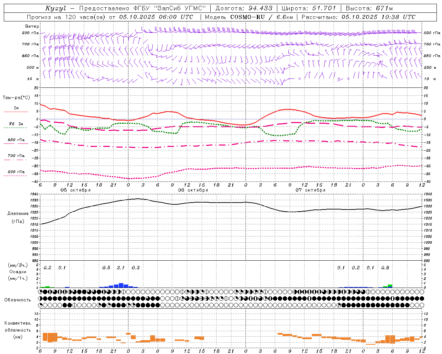Image resolution: width=442 pixels, height=354 pixels.
Task: Click the "0.5" precipitation amount value
Action: (x=106, y=268)
